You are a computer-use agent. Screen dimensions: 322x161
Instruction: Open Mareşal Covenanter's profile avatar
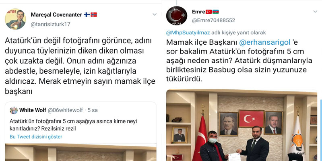15,19
